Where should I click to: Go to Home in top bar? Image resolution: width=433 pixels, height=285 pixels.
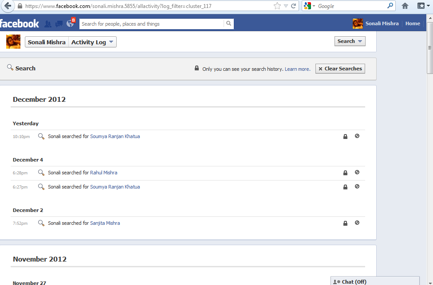pyautogui.click(x=413, y=23)
